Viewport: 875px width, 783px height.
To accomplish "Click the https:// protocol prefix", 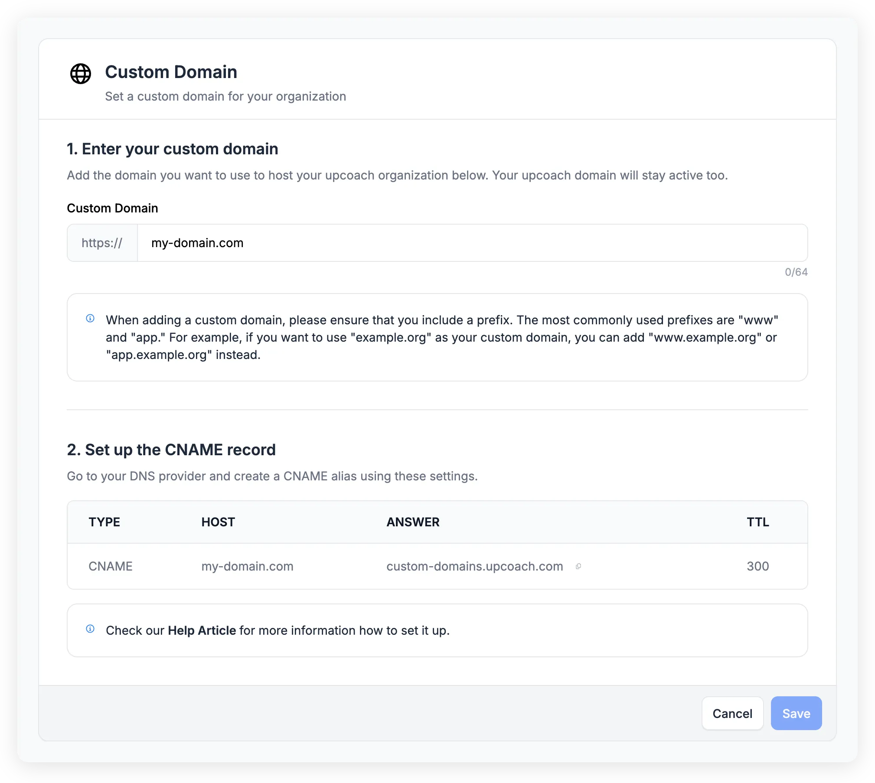I will [x=101, y=243].
